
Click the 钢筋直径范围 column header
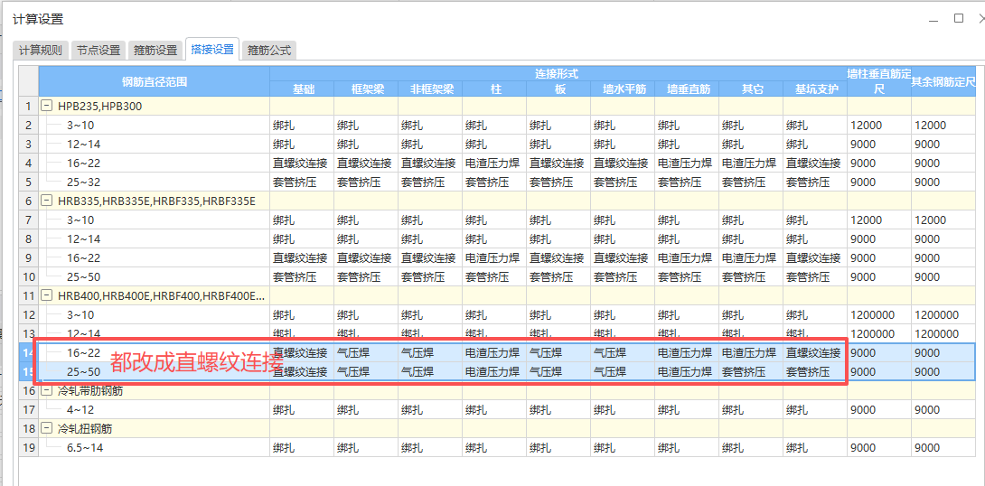click(x=155, y=81)
